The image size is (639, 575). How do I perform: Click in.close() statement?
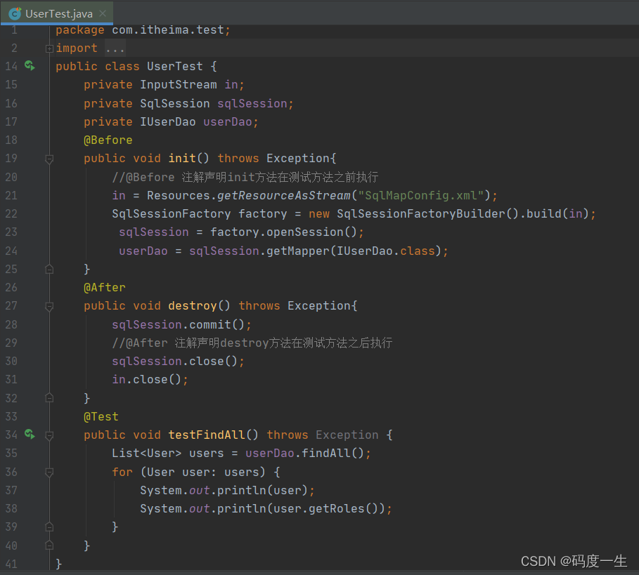pos(150,380)
